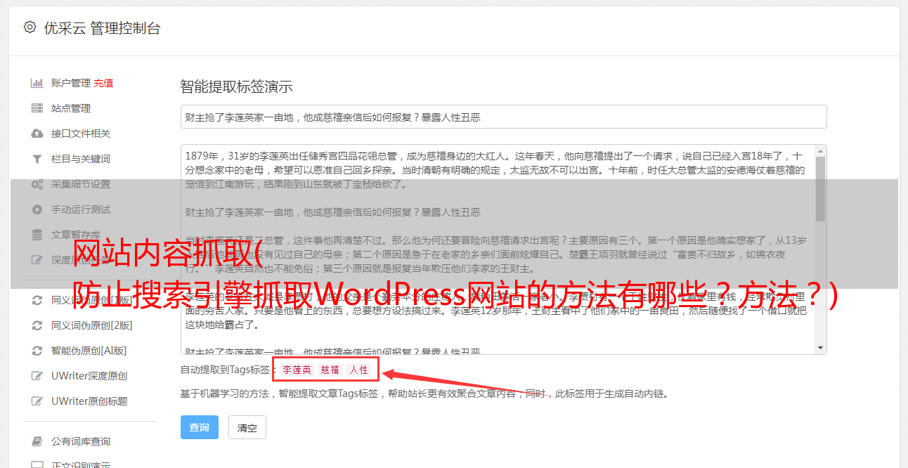This screenshot has height=468, width=908.
Task: Click the filter icon for 栏目与关键词
Action: point(37,159)
